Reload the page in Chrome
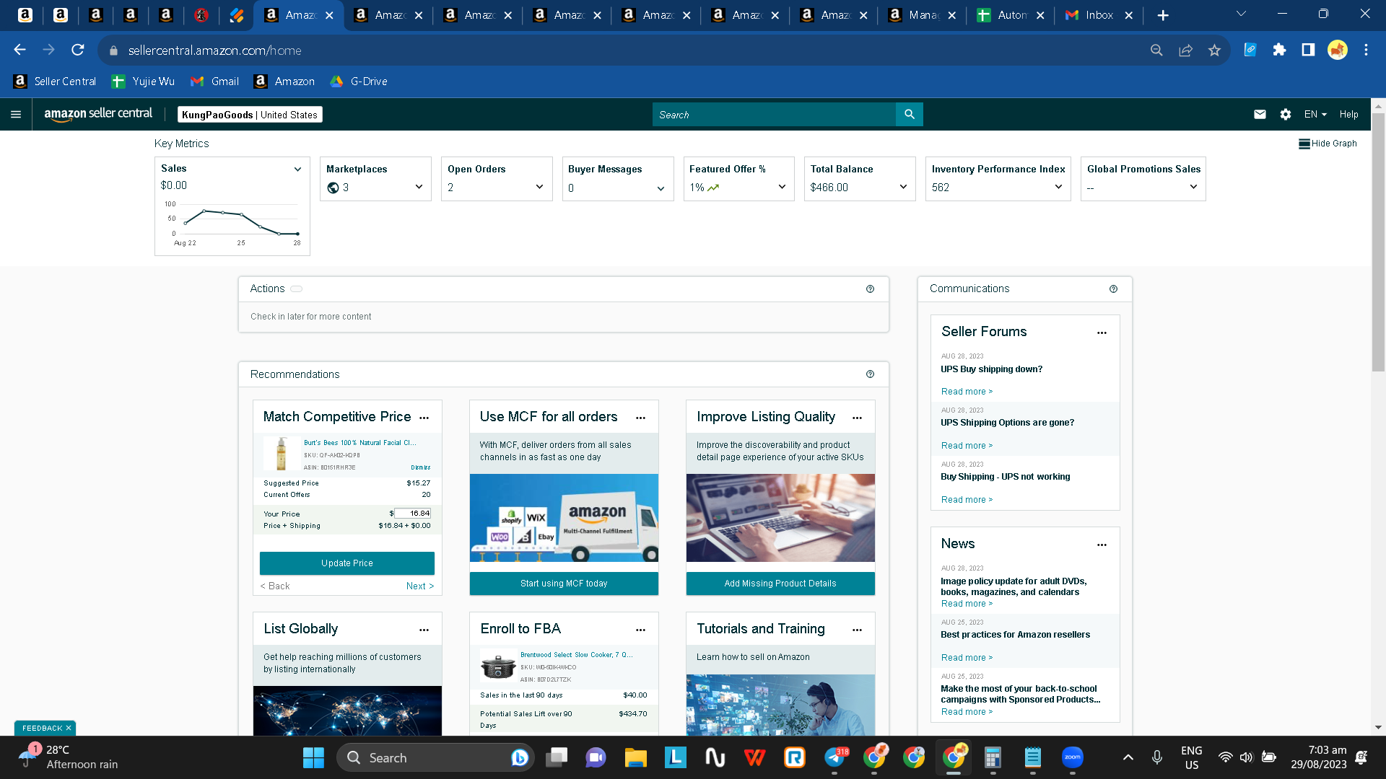The image size is (1386, 779). (78, 50)
